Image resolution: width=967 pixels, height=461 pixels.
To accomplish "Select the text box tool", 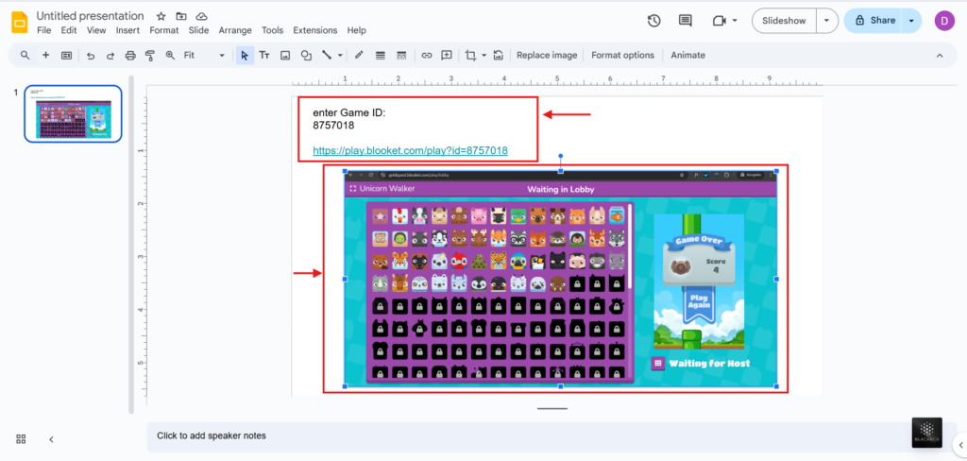I will [264, 56].
